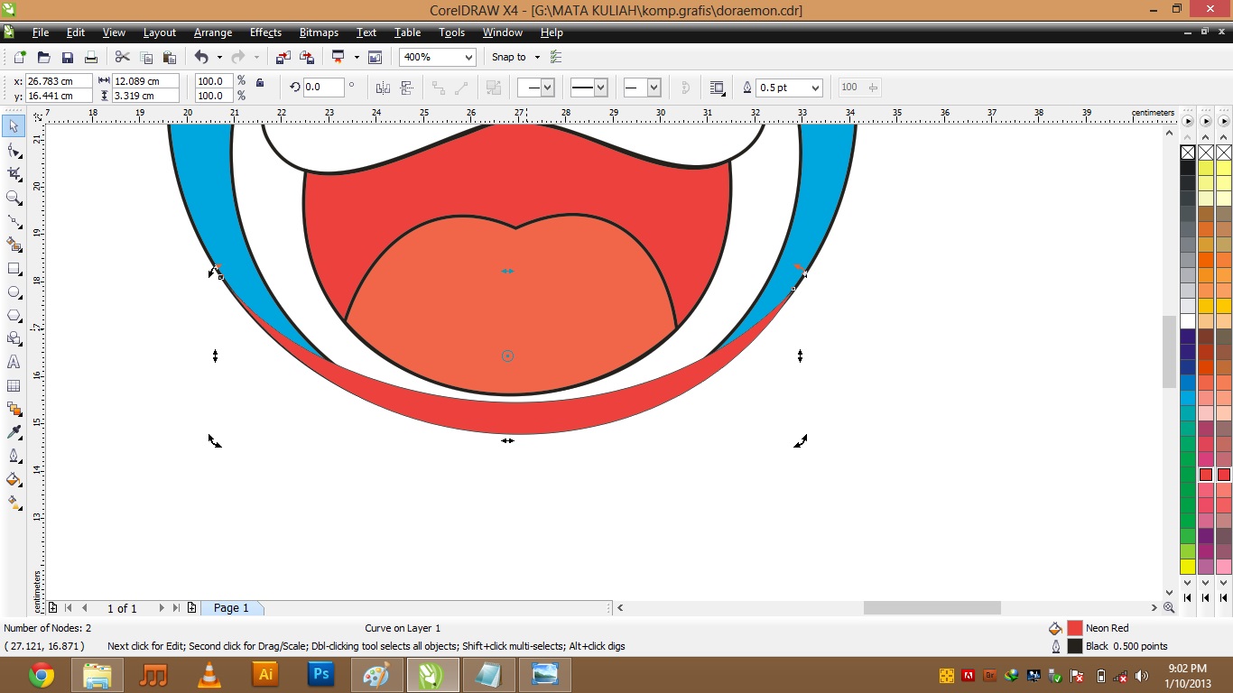This screenshot has height=693, width=1233.
Task: Toggle the nonproportional scaling lock
Action: click(x=260, y=82)
